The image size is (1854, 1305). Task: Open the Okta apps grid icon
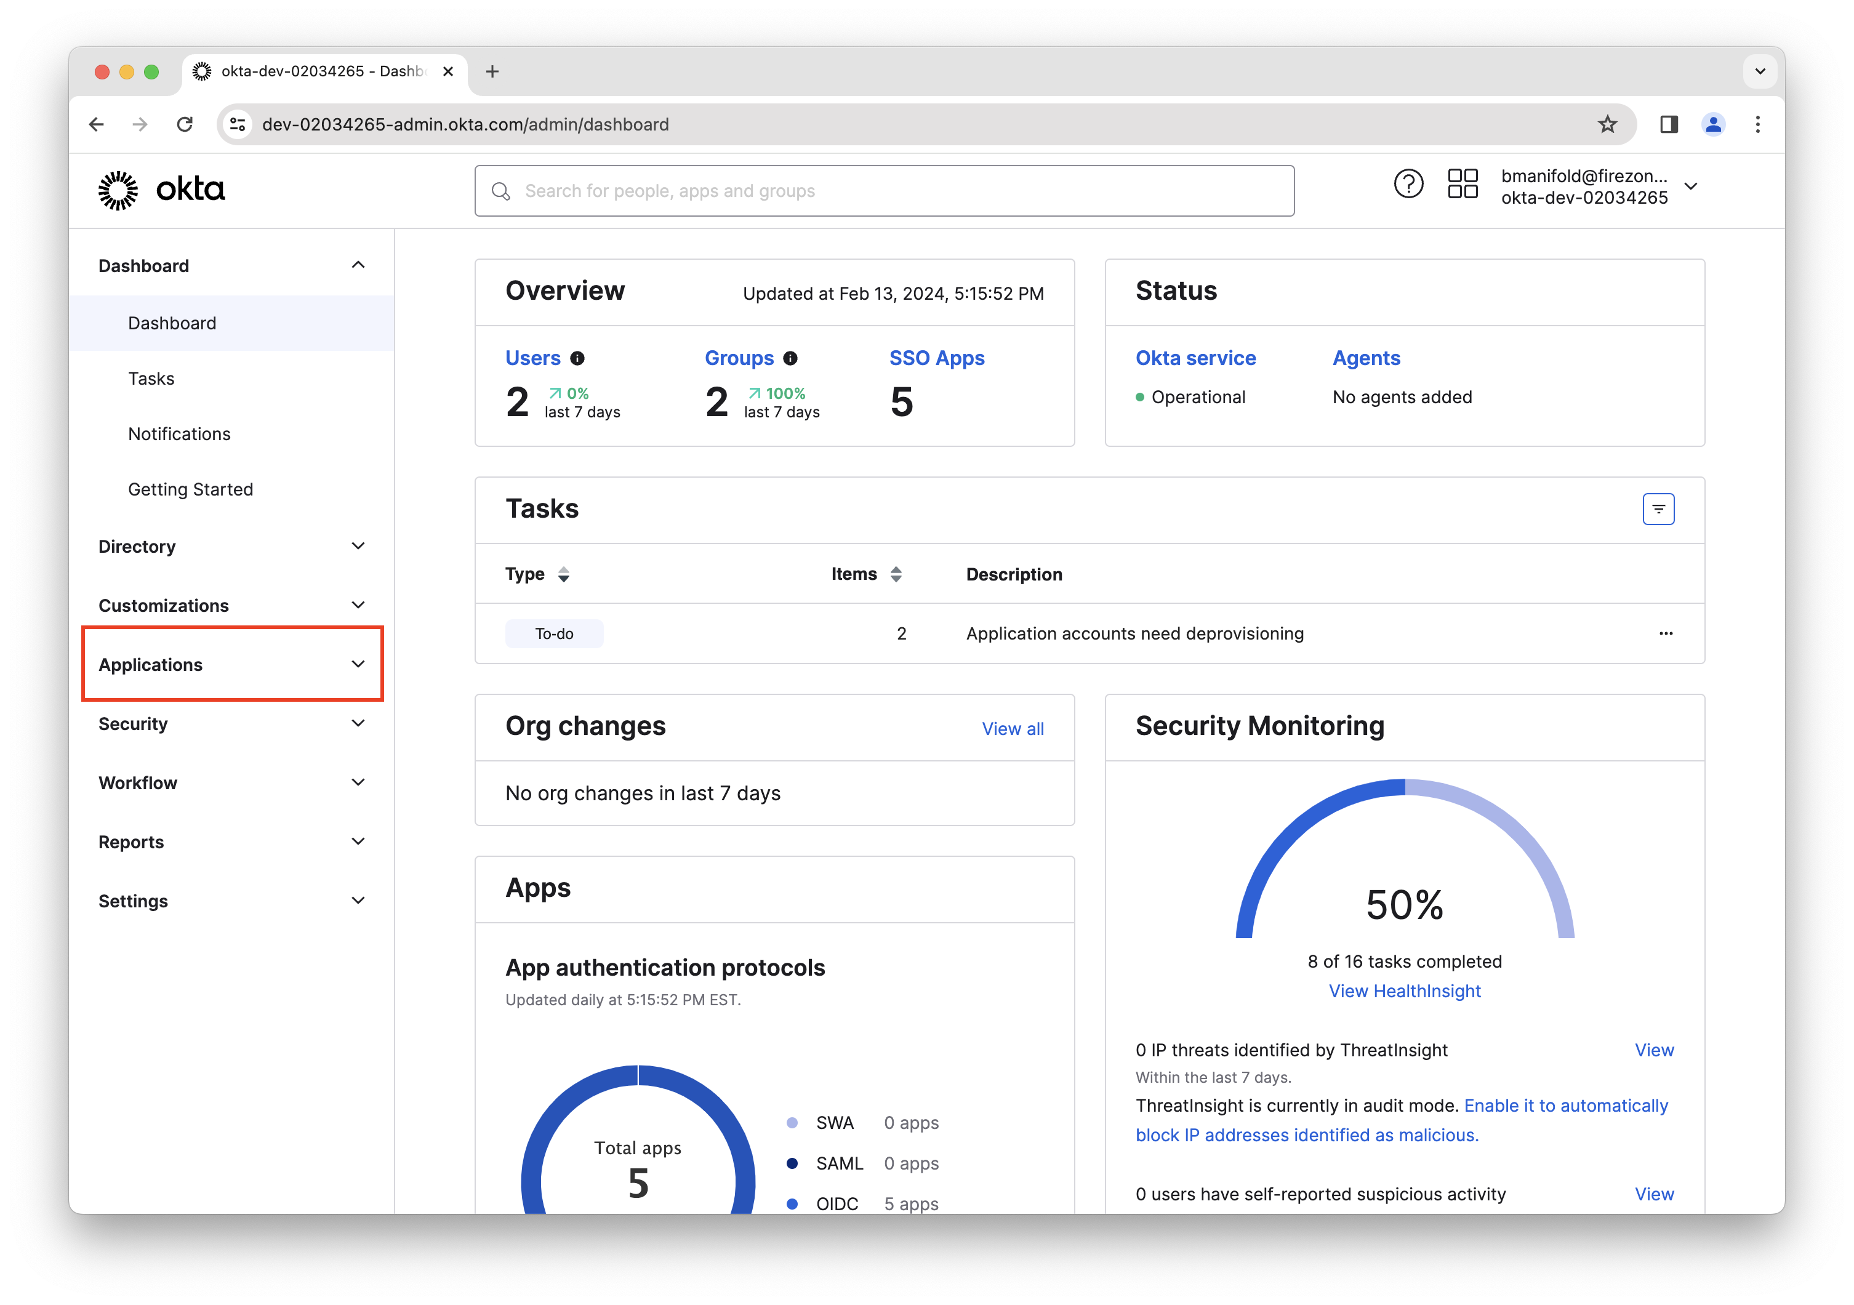coord(1463,184)
